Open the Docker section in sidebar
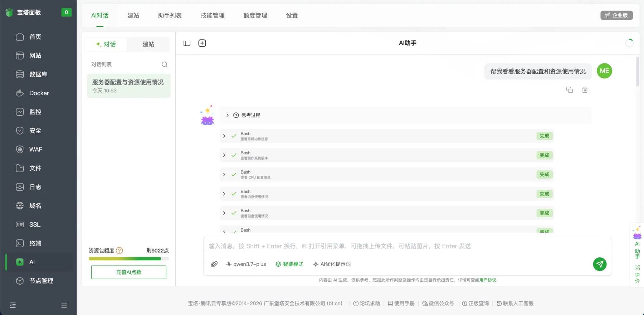This screenshot has width=644, height=315. [39, 93]
